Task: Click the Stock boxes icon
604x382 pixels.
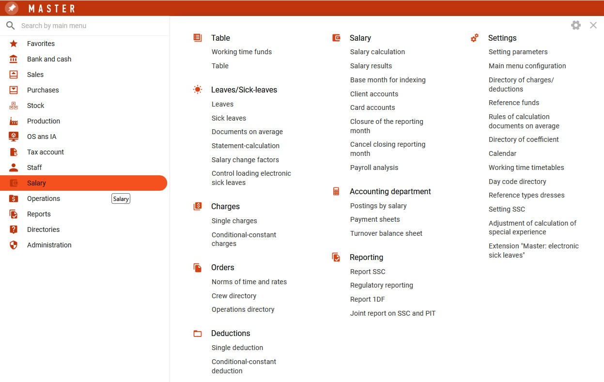Action: coord(14,106)
